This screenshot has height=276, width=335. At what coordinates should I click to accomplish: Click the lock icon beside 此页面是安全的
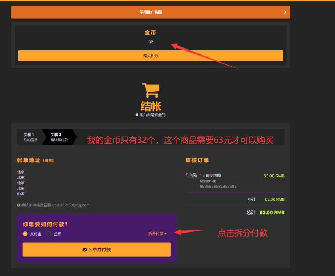coord(137,115)
